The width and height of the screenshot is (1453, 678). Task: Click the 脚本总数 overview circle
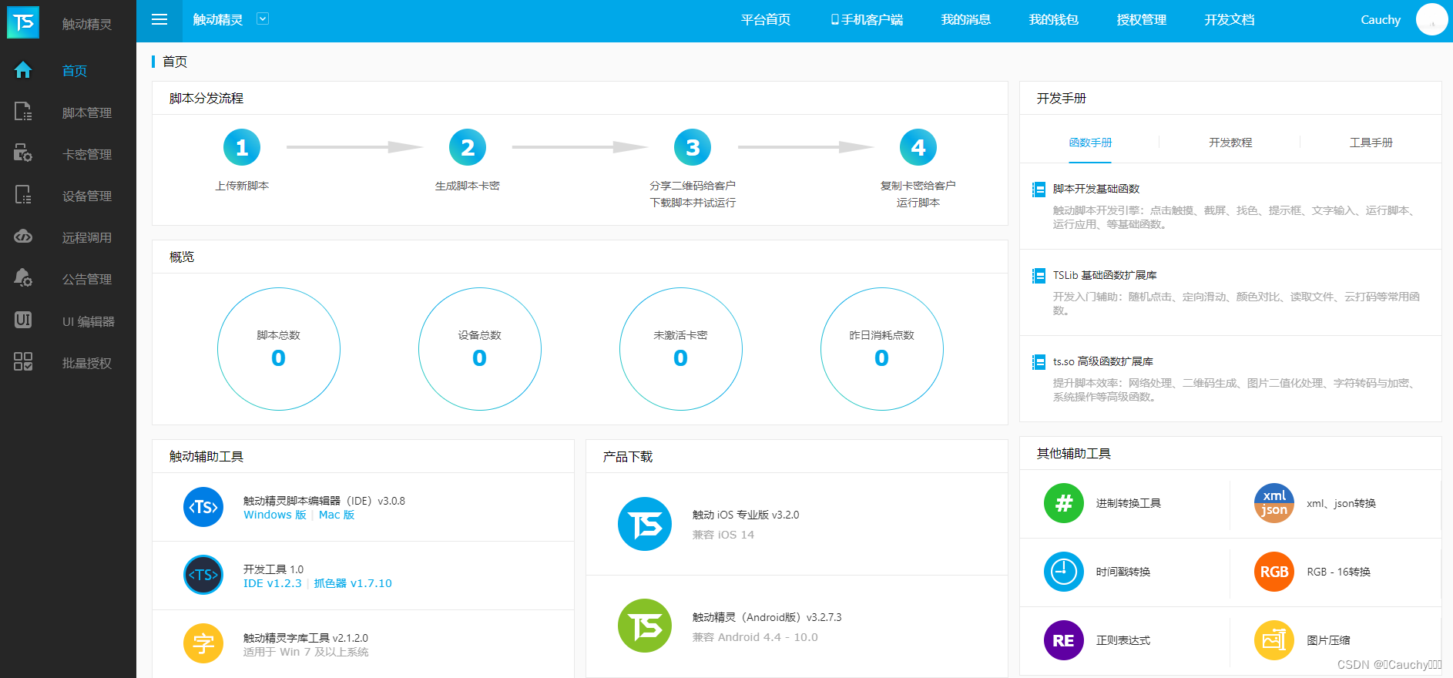pos(279,349)
